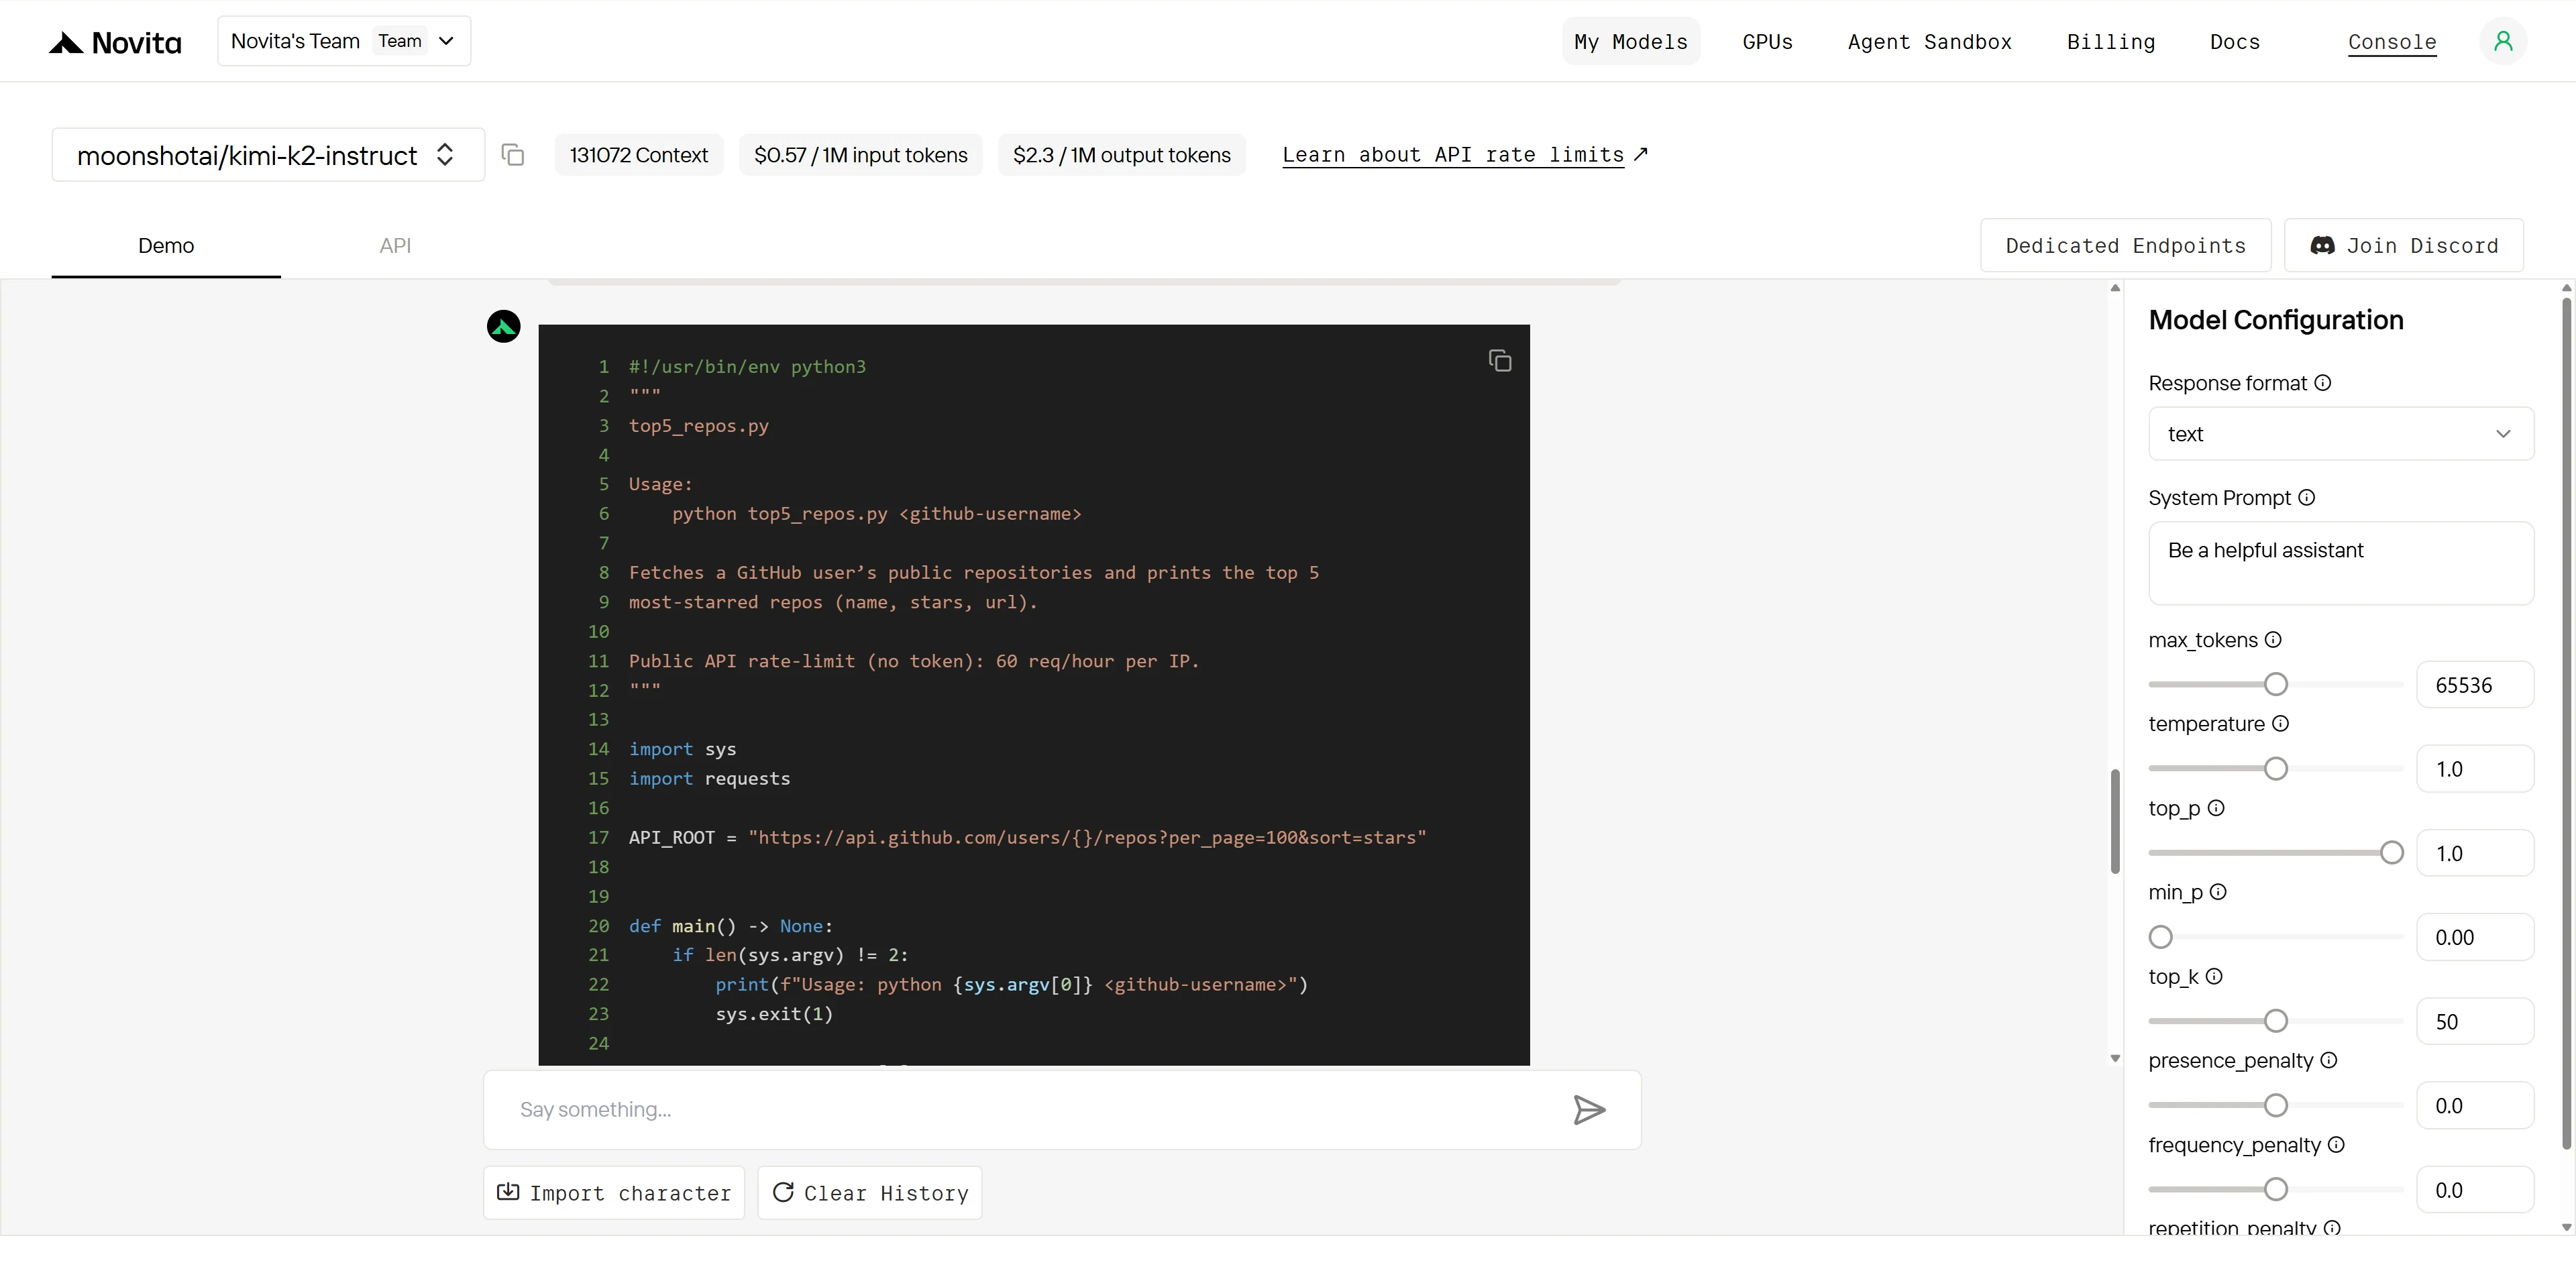The width and height of the screenshot is (2576, 1279).
Task: Show frequency_penalty info icon
Action: [x=2336, y=1144]
